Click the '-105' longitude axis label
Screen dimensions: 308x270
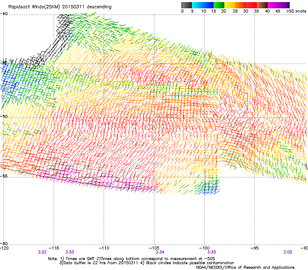[154, 248]
